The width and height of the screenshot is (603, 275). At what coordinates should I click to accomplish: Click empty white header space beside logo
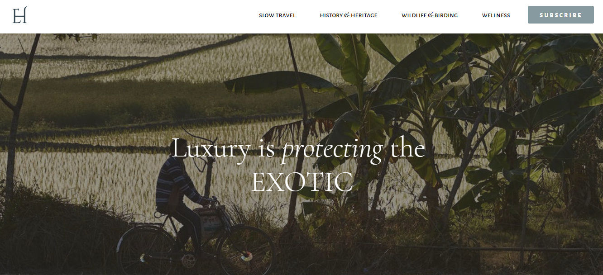136,16
